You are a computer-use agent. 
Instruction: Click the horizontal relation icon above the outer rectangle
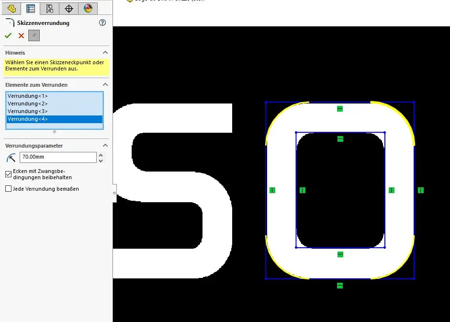(340, 109)
